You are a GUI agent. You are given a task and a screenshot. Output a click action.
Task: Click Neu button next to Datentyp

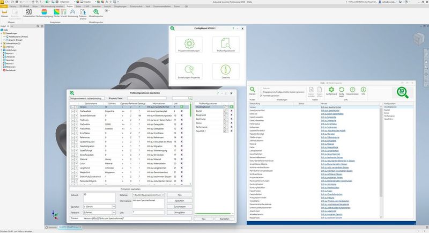[x=180, y=195]
